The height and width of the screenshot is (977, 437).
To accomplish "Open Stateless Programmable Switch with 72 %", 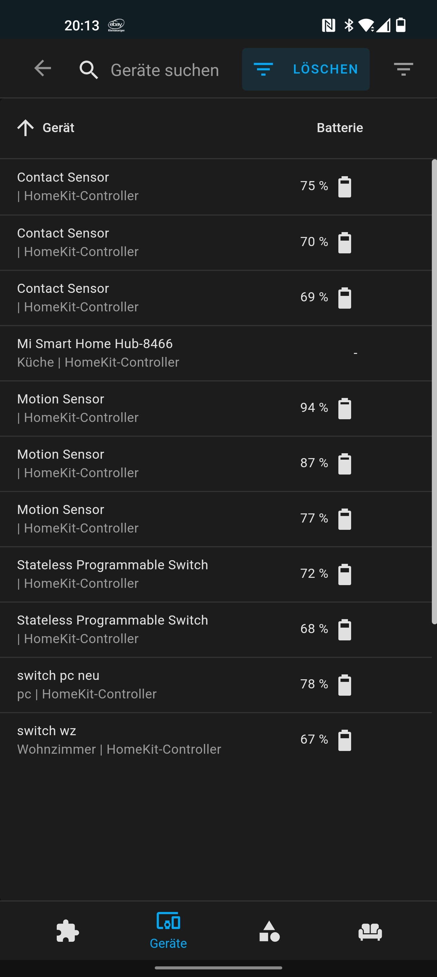I will (216, 574).
